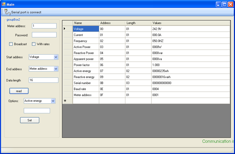Enable the Broadcast checkbox
Screen dimensions: 235x154
tap(11, 44)
